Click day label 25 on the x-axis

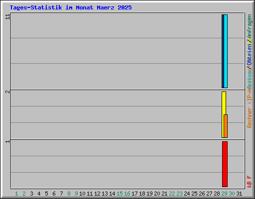tap(194, 194)
